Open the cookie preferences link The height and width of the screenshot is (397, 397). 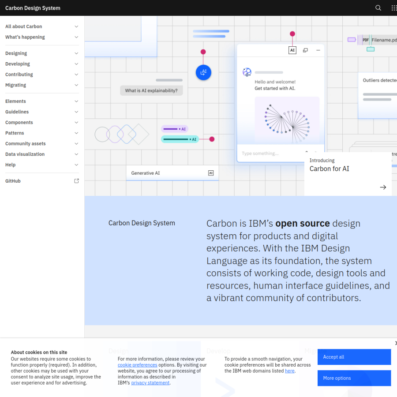click(x=137, y=365)
